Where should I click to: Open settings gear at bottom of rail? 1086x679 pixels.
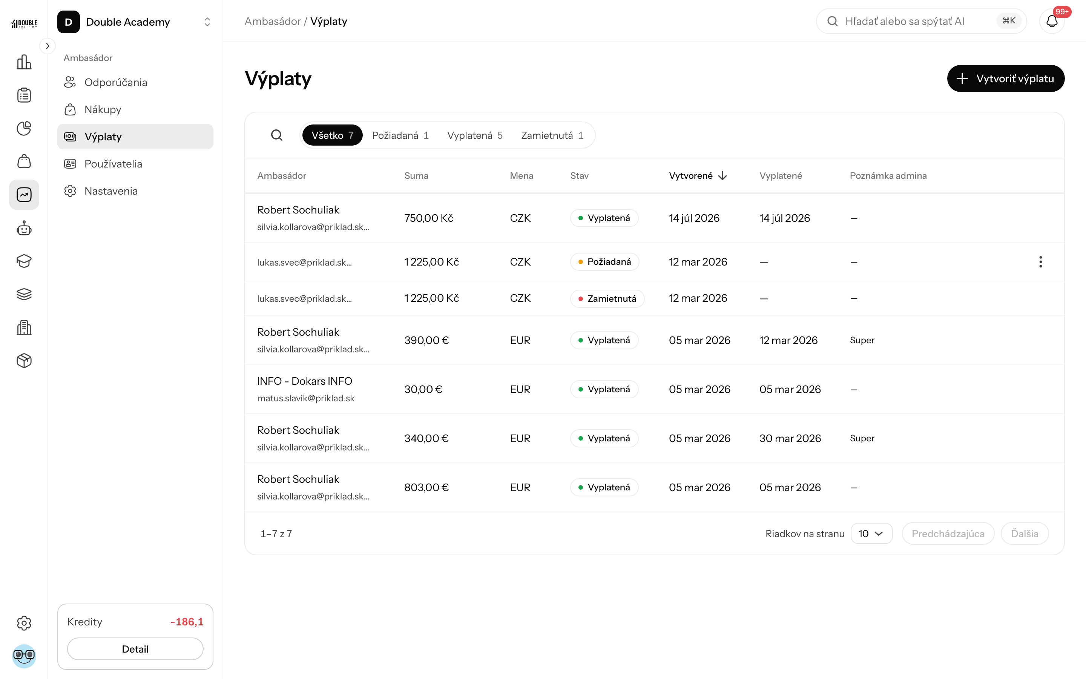(24, 623)
